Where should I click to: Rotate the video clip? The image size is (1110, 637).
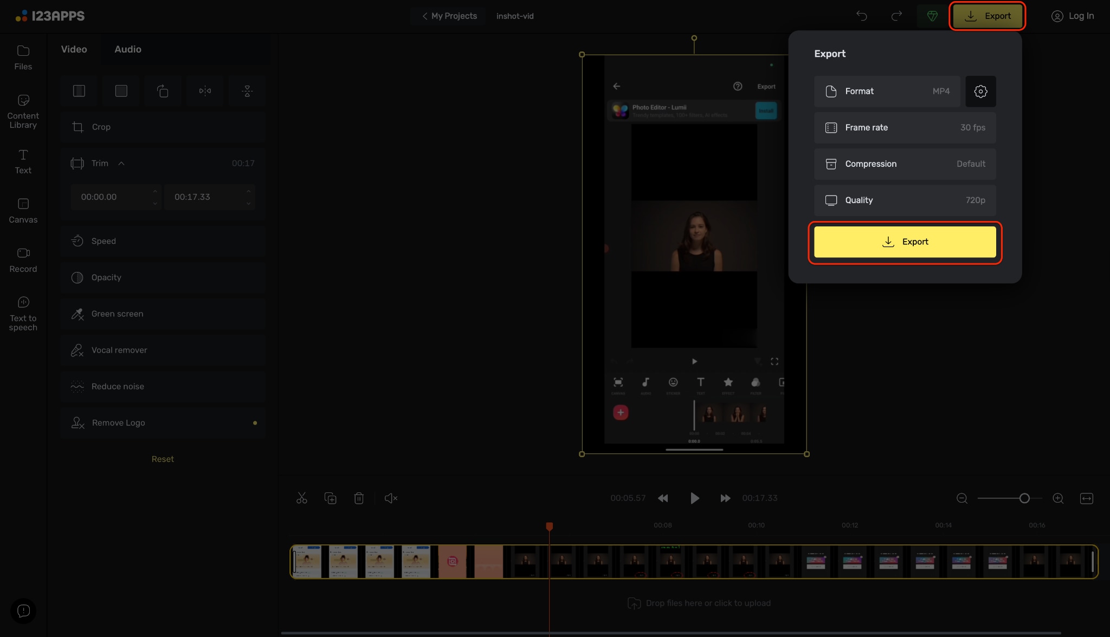click(x=163, y=90)
